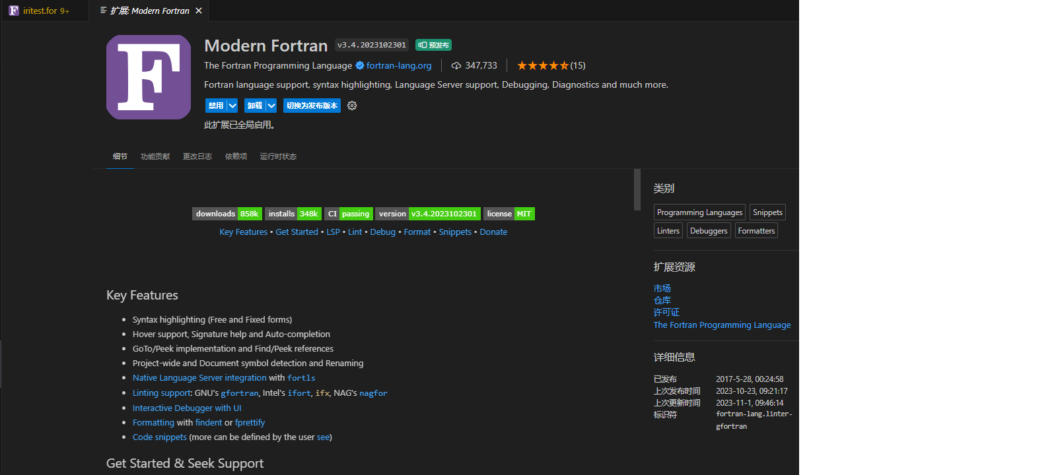Click the CI passing badge
Viewport: 1058px width, 475px height.
click(x=349, y=214)
